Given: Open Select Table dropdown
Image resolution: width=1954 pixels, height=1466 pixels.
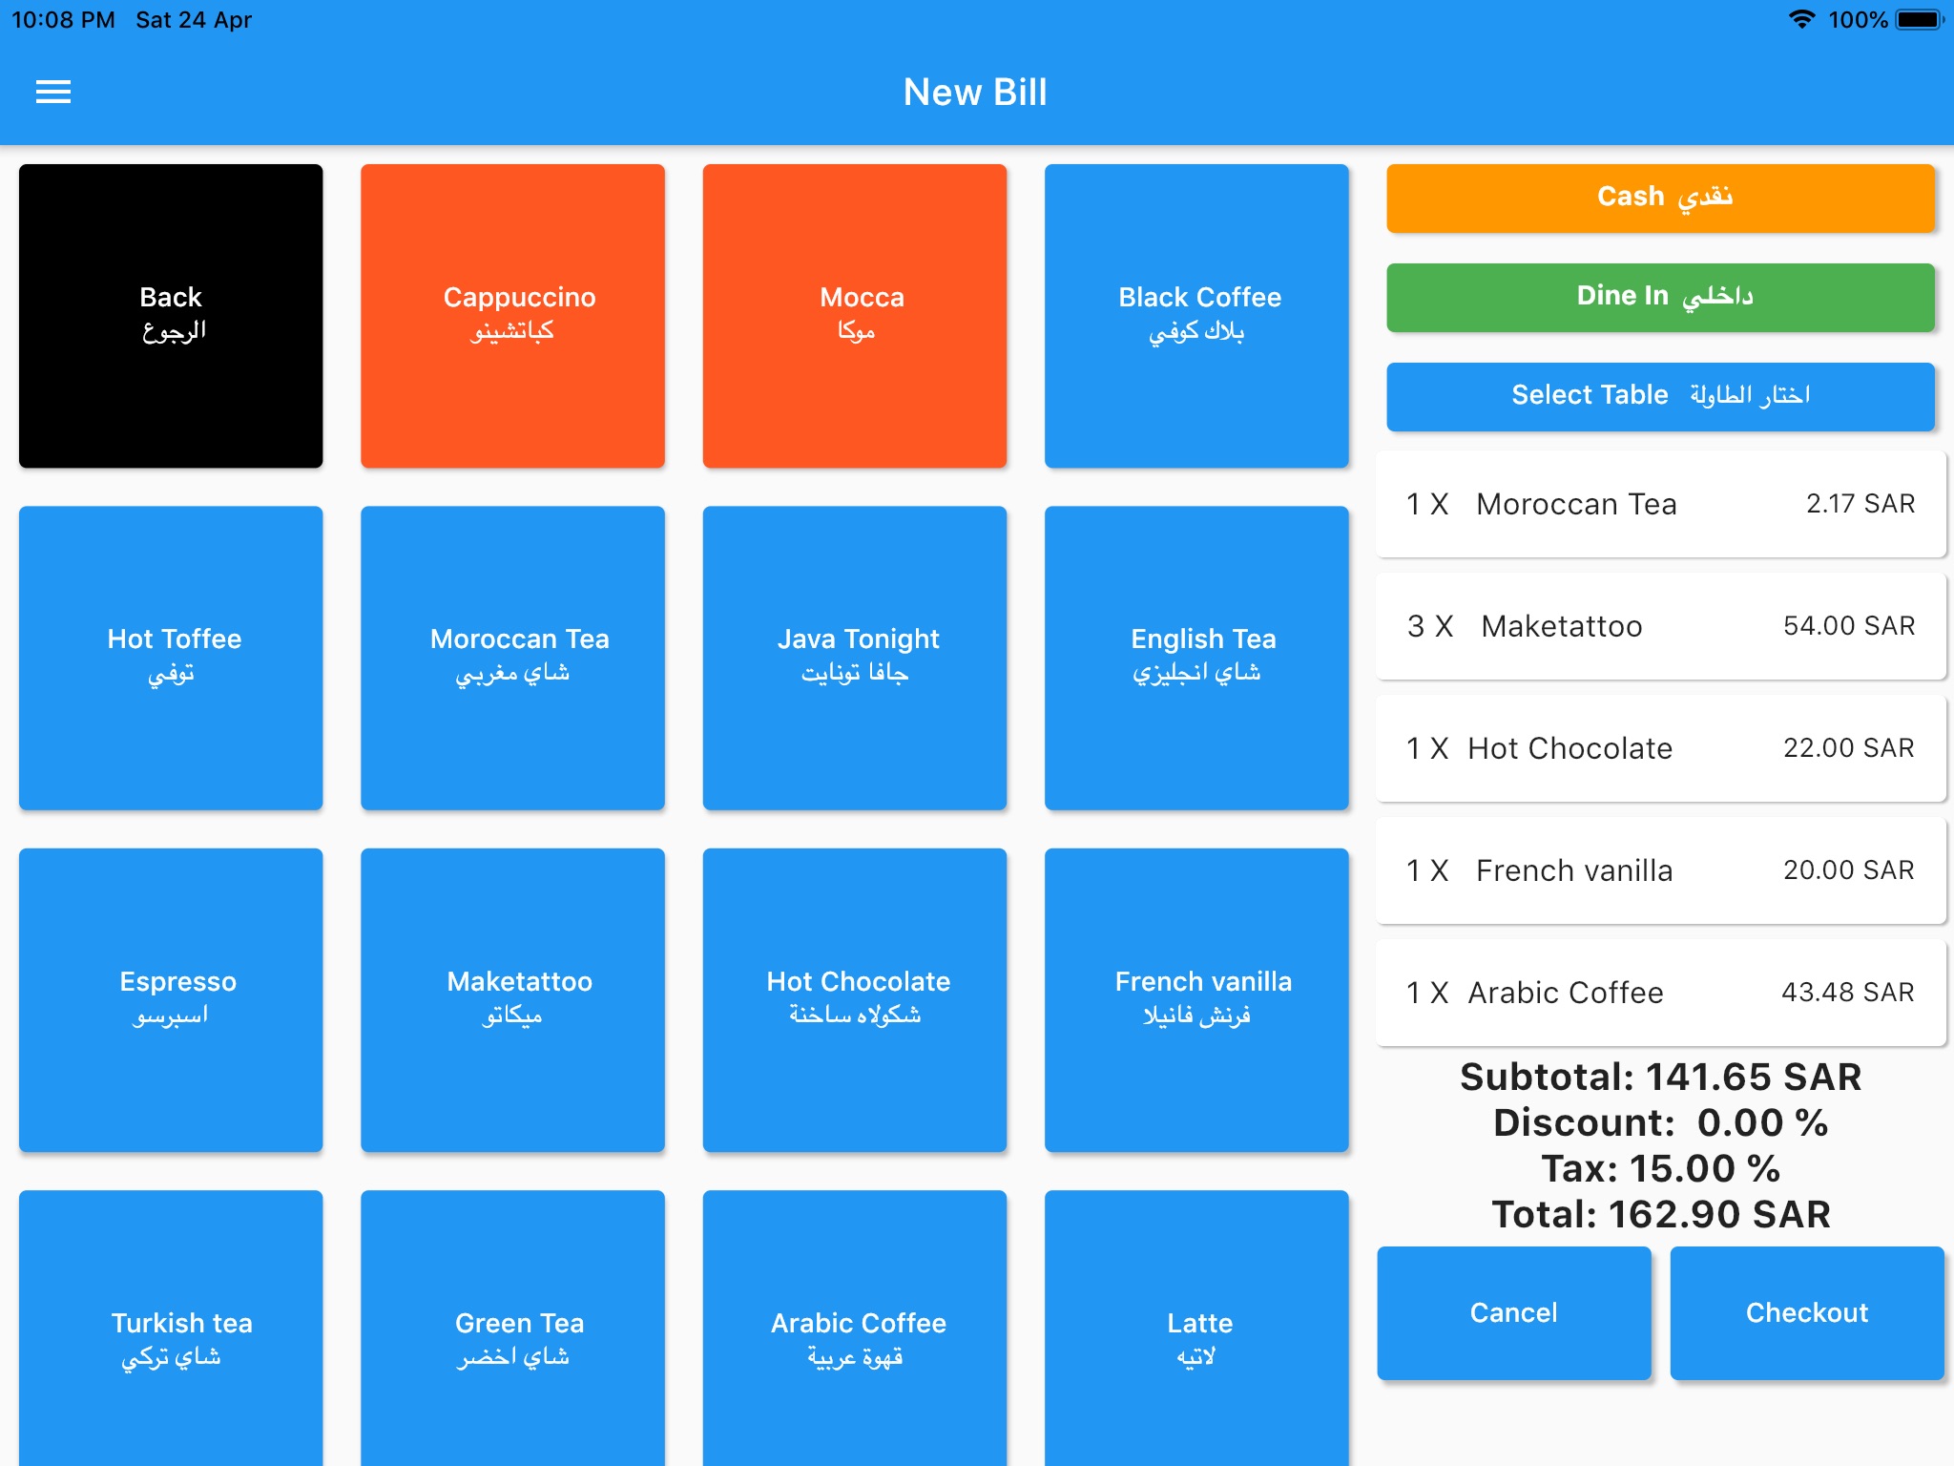Looking at the screenshot, I should tap(1660, 397).
